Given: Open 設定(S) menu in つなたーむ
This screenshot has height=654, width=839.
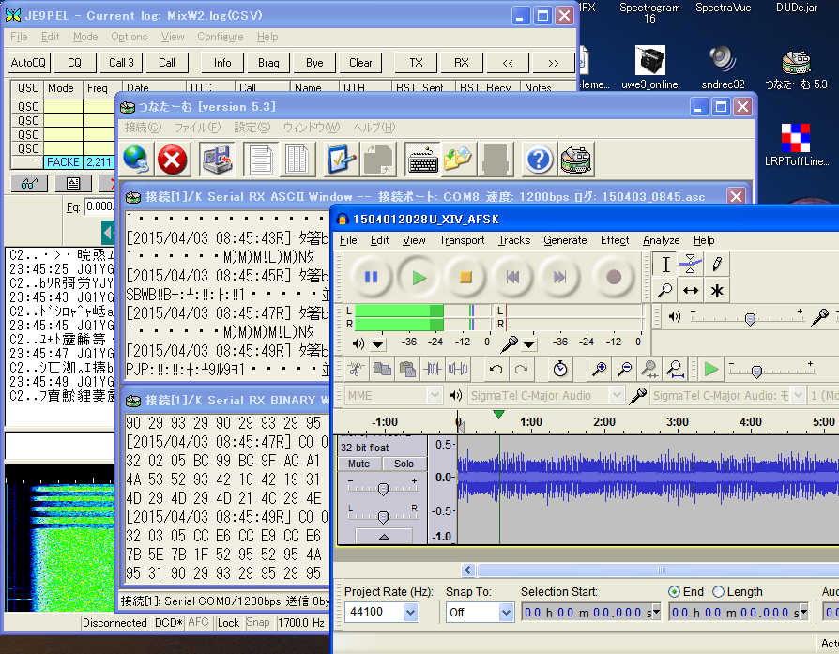Looking at the screenshot, I should click(252, 128).
